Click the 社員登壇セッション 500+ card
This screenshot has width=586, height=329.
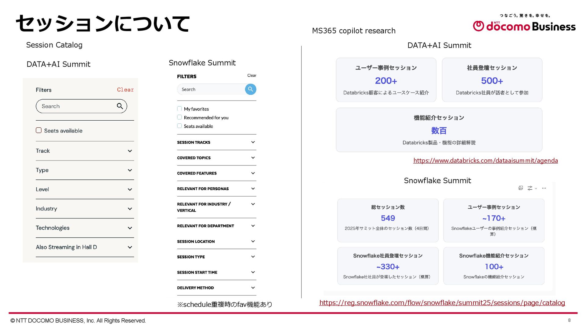492,80
